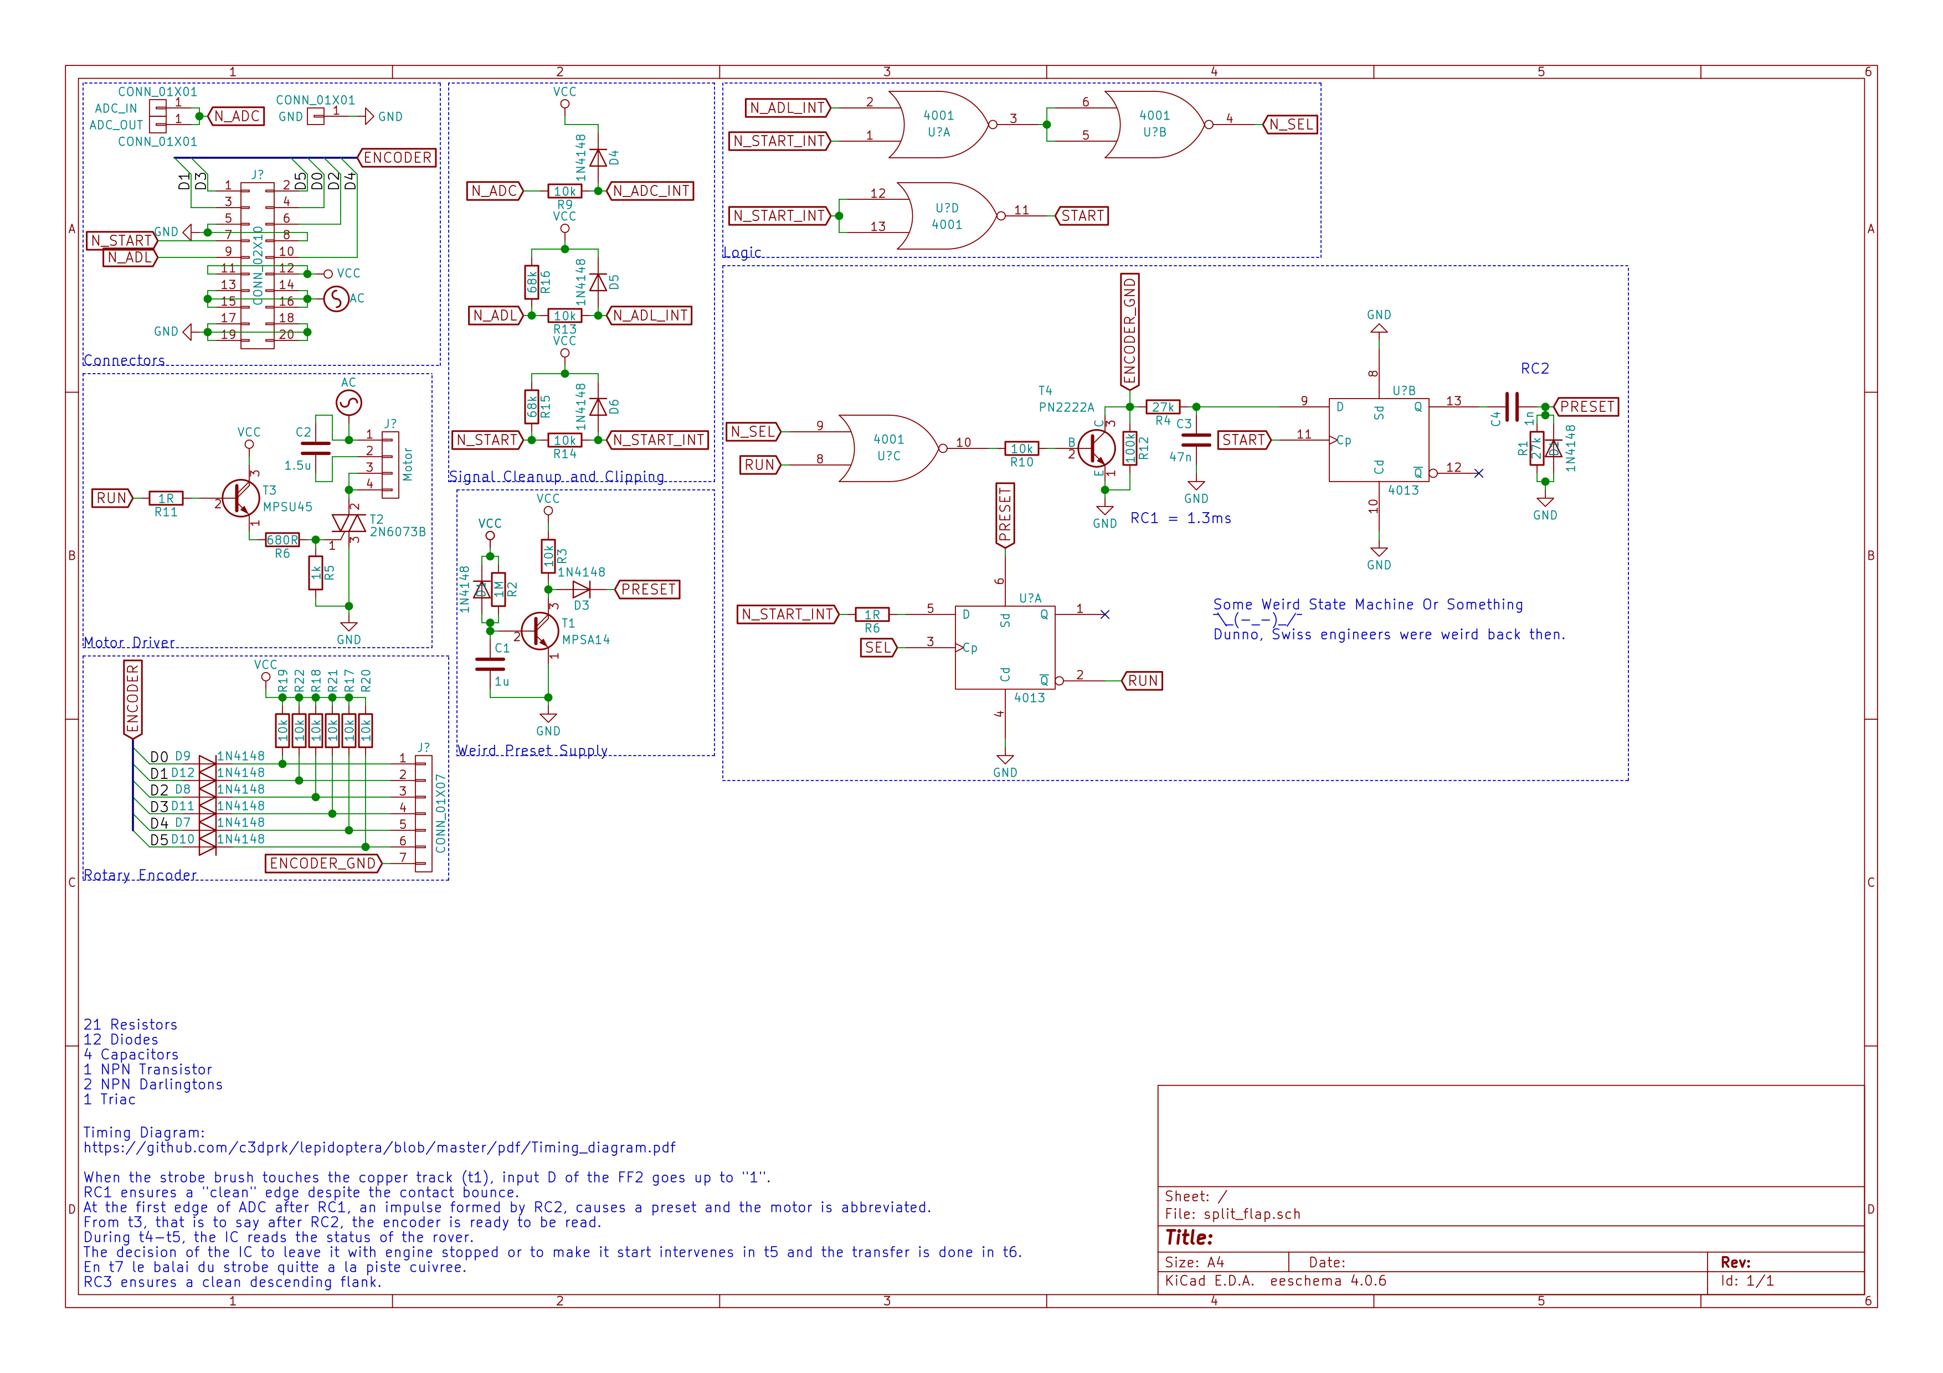This screenshot has height=1373, width=1943.
Task: Select the Motor connector J? symbol
Action: click(x=390, y=464)
